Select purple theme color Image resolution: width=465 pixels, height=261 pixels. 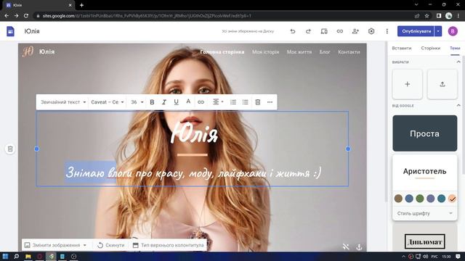(430, 199)
